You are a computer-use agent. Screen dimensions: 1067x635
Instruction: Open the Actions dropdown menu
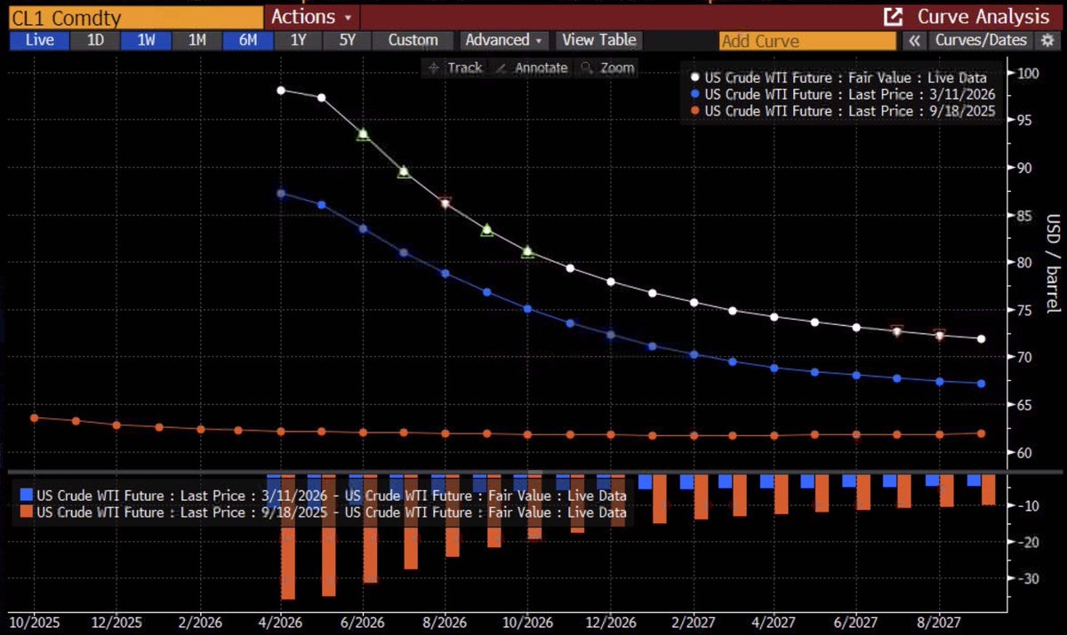click(x=311, y=17)
